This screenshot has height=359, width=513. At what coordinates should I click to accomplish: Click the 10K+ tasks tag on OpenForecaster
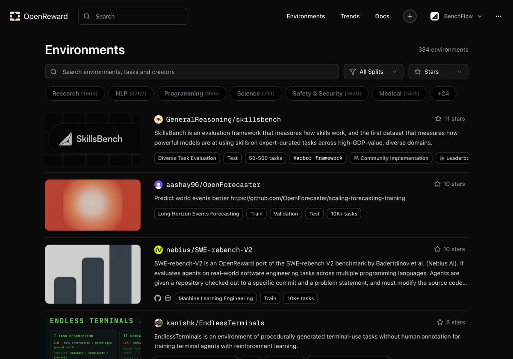pos(344,214)
